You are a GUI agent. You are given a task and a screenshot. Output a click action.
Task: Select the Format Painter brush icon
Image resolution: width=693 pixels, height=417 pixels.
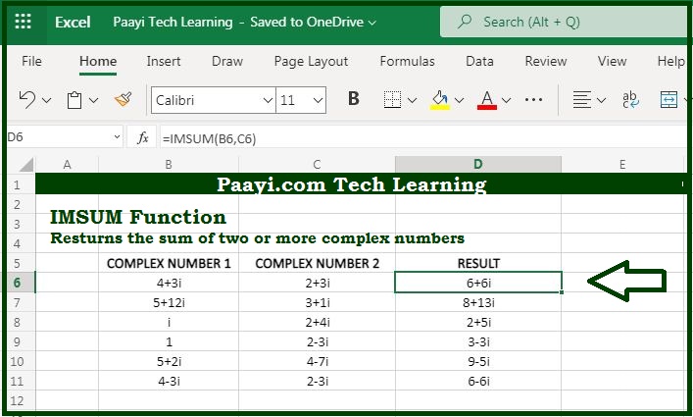coord(123,99)
